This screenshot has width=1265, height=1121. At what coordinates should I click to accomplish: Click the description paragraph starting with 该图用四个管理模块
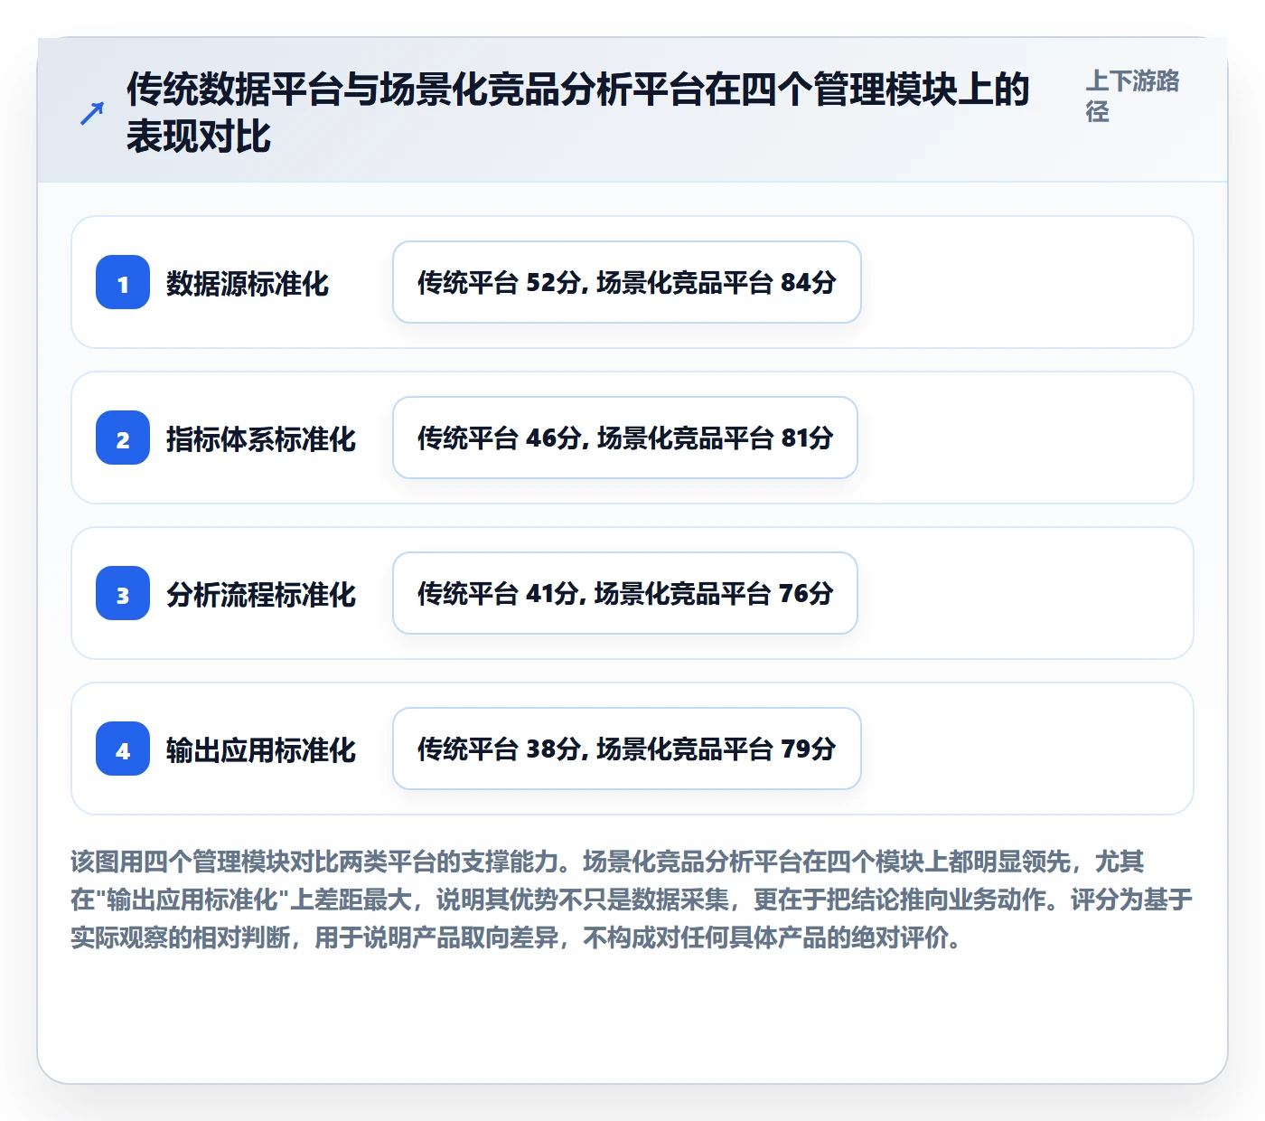(632, 900)
